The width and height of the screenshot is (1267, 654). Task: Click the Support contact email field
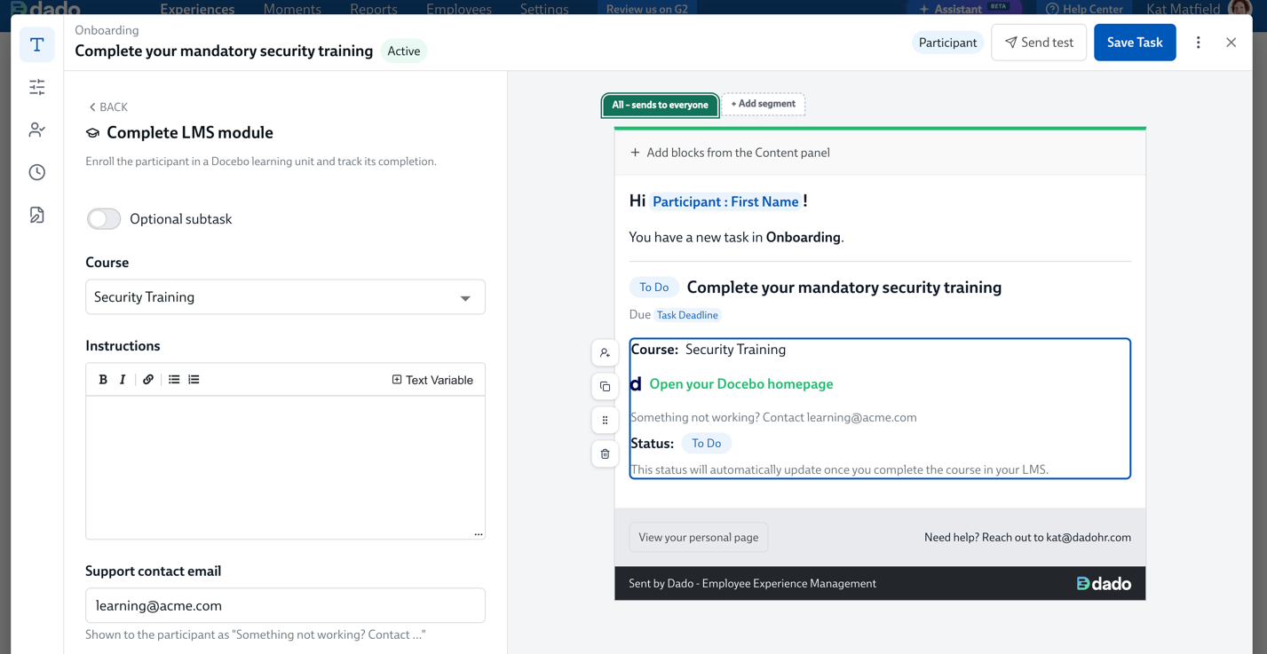click(285, 605)
